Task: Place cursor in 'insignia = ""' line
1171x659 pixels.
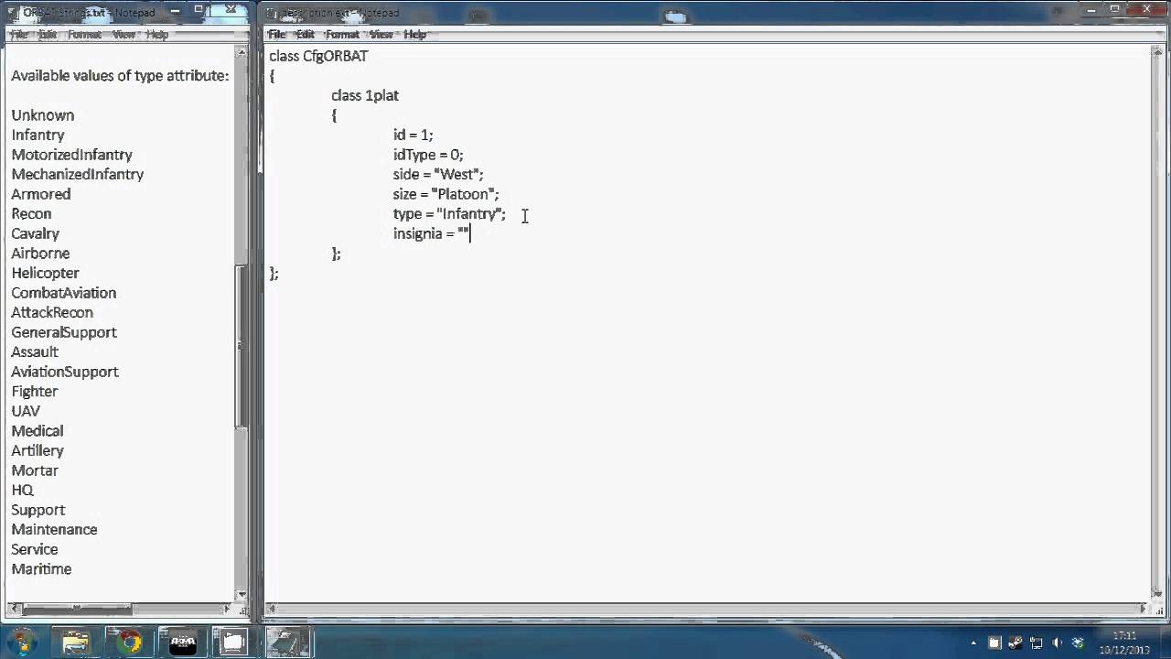Action: pyautogui.click(x=432, y=233)
